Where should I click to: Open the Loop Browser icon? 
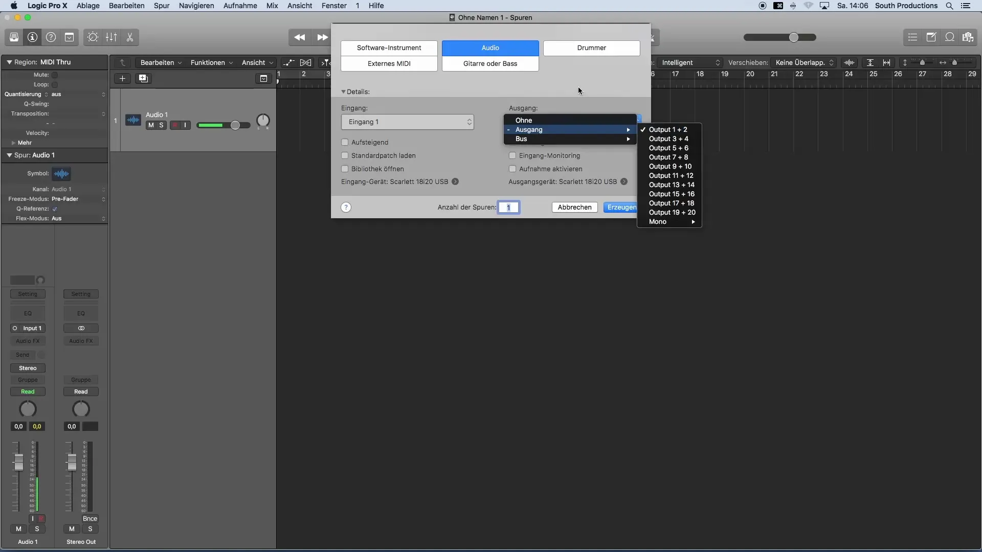(x=950, y=37)
